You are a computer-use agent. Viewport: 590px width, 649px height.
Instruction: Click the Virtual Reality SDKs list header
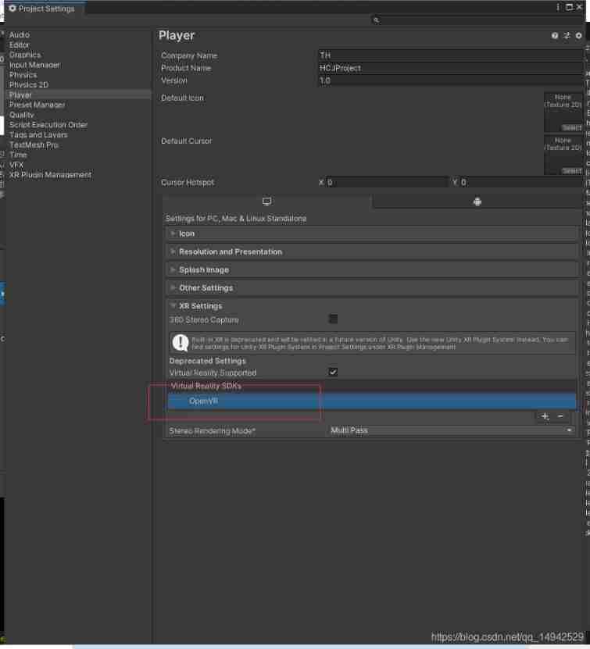pos(372,386)
